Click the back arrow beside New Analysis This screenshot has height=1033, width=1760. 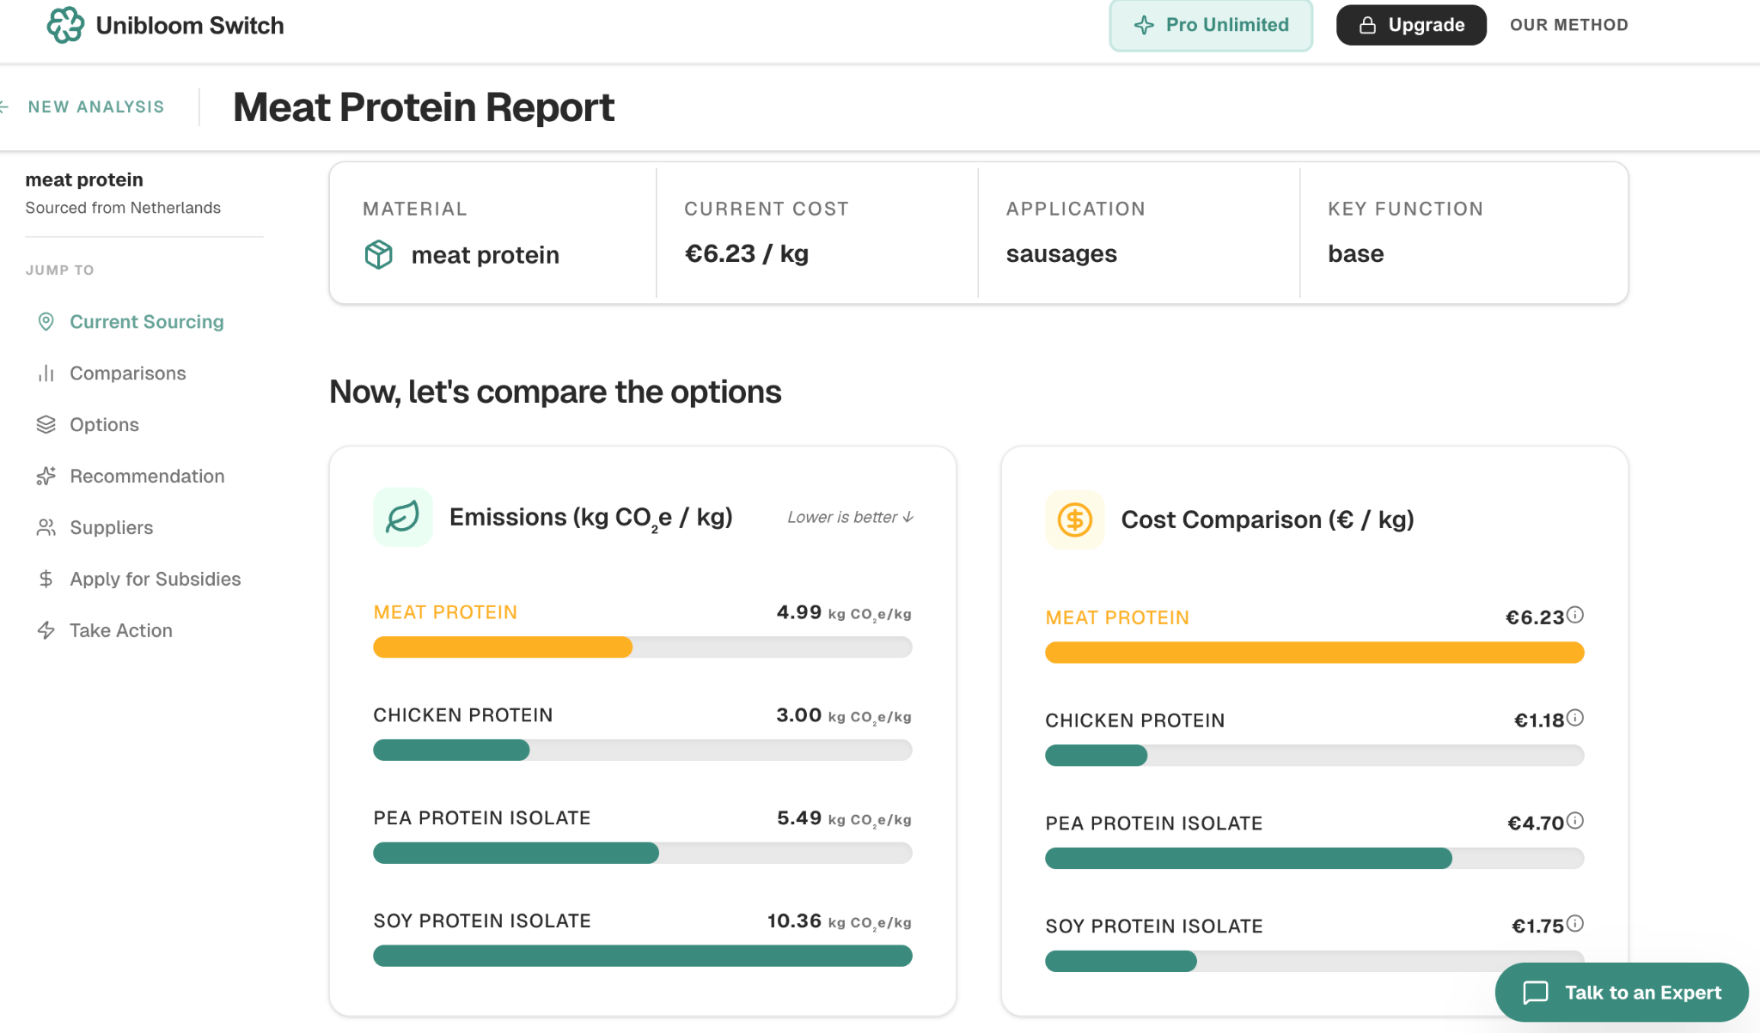point(4,106)
